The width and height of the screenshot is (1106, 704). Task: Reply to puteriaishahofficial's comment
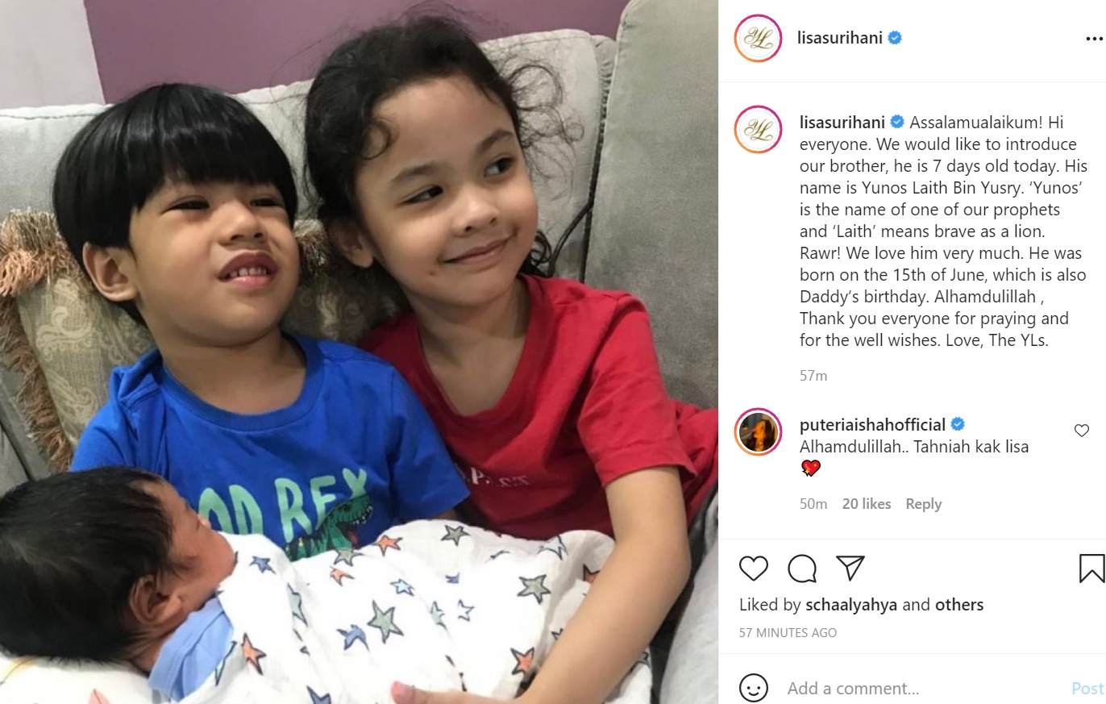923,504
